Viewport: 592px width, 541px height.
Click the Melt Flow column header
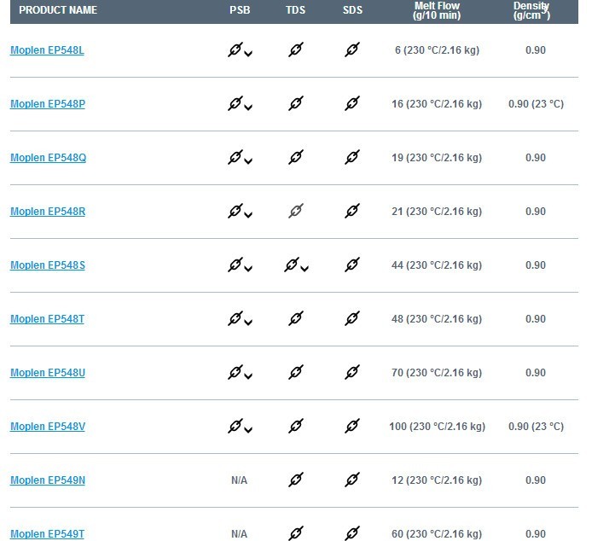coord(437,10)
